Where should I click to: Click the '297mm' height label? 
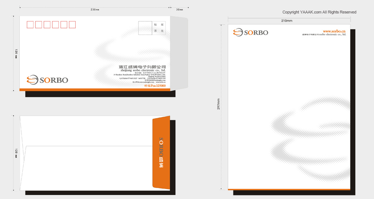click(x=218, y=104)
